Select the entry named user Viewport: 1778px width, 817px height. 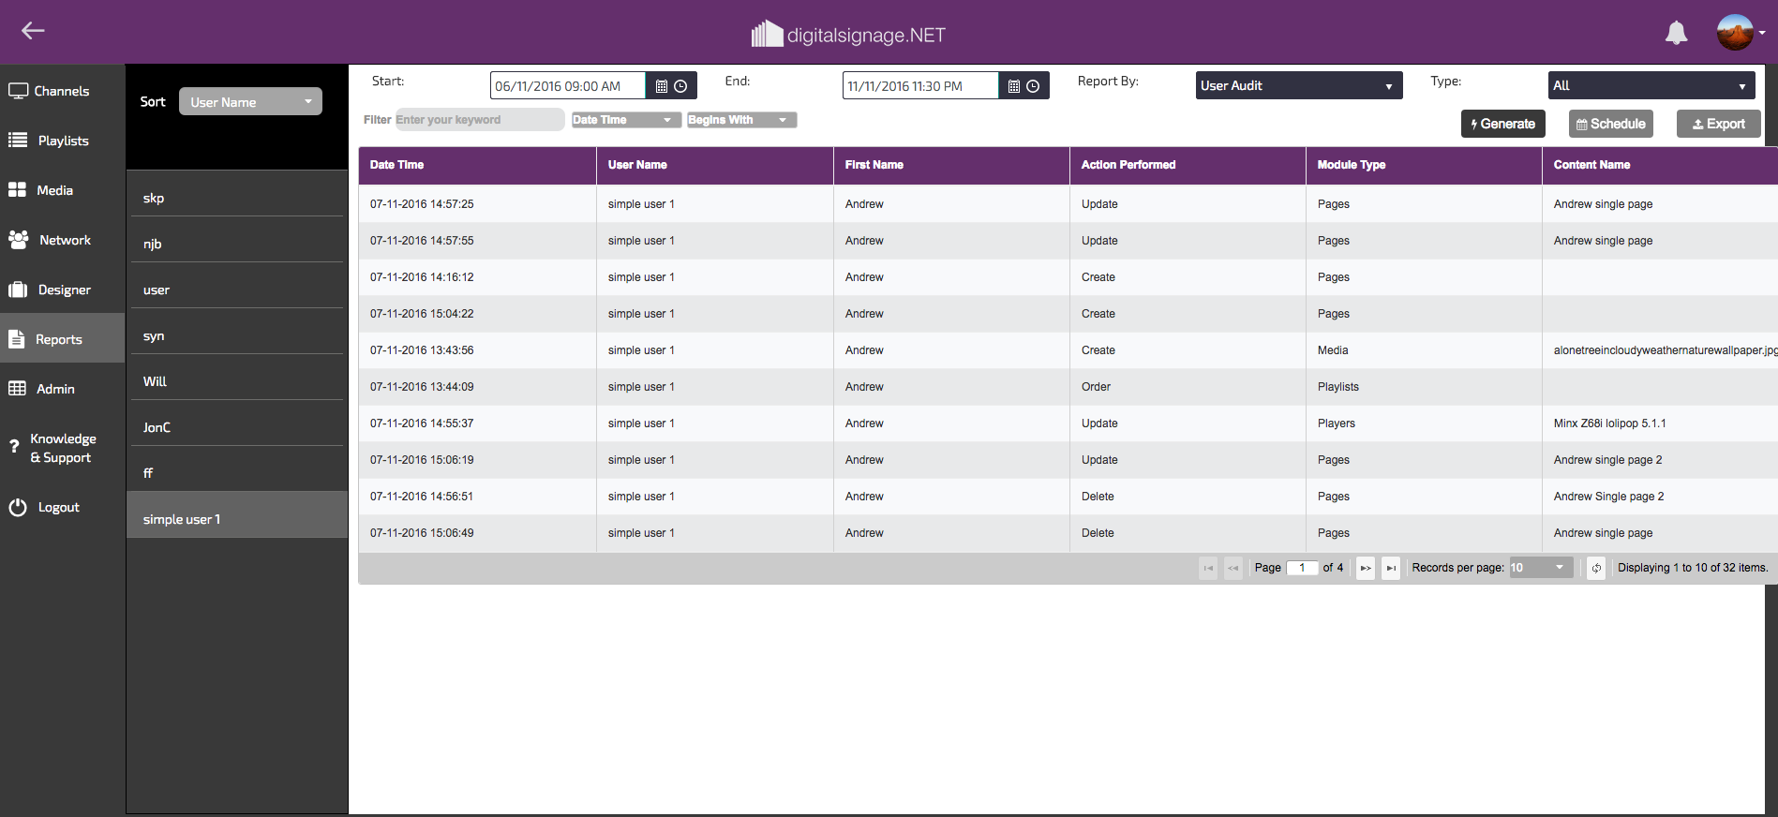pyautogui.click(x=236, y=290)
